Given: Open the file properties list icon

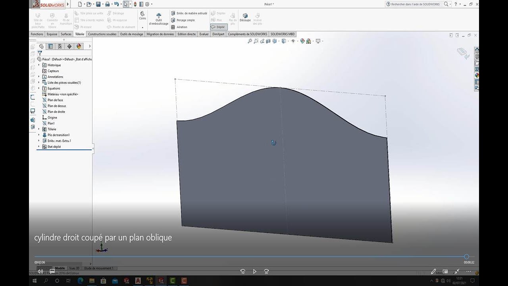Looking at the screenshot, I should tap(141, 4).
